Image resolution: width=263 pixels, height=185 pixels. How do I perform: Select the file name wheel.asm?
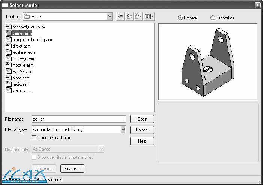tap(22, 91)
